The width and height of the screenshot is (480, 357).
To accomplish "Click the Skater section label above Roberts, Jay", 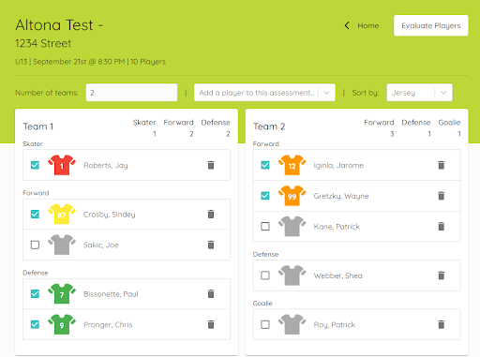I will pyautogui.click(x=33, y=143).
